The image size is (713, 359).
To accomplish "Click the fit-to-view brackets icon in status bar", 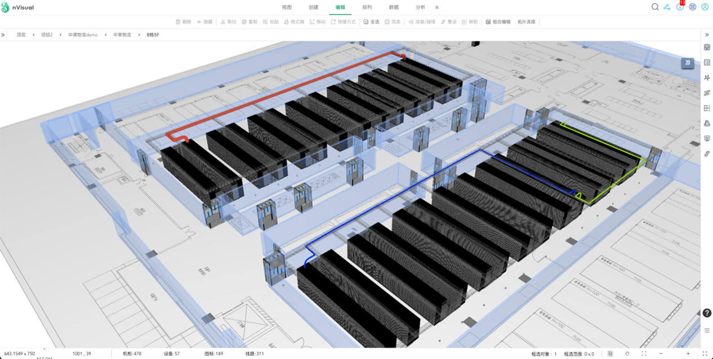I will (644, 353).
